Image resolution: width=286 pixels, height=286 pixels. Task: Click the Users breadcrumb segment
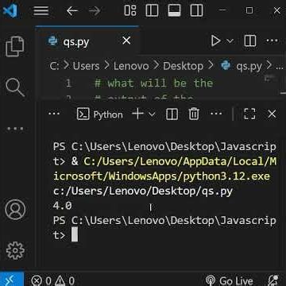(x=86, y=66)
